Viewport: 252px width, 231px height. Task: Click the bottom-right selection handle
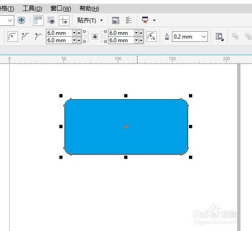(x=191, y=158)
